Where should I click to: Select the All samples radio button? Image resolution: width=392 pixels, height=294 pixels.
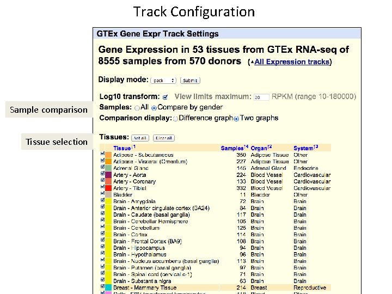coord(137,108)
